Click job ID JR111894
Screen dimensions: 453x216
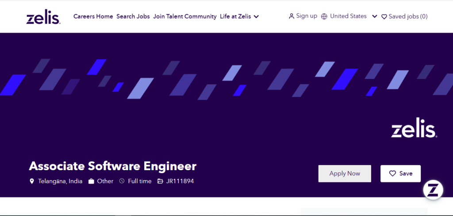pos(180,182)
